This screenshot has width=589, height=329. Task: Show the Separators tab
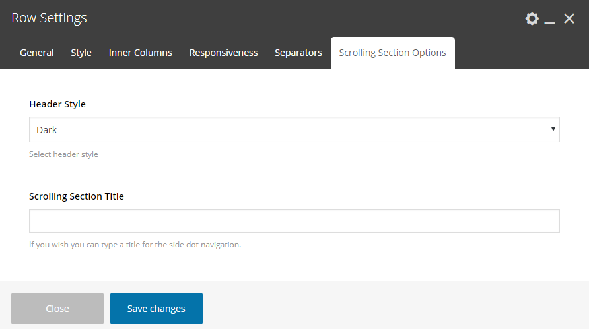click(x=298, y=53)
